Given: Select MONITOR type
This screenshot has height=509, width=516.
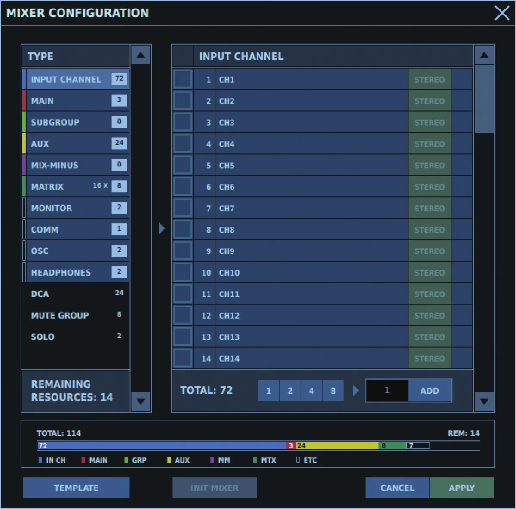Looking at the screenshot, I should (x=76, y=208).
